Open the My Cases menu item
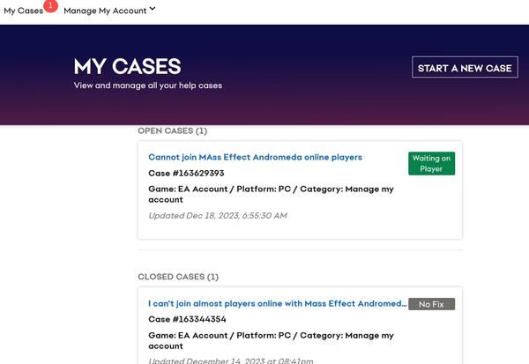The image size is (529, 364). point(23,11)
